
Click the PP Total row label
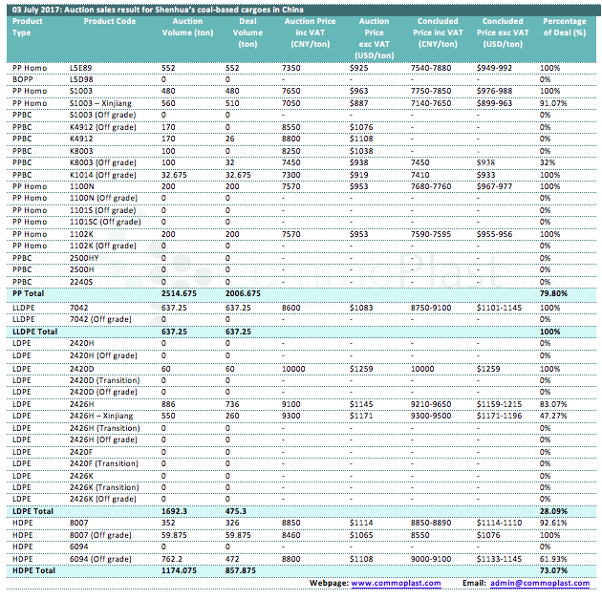[27, 293]
